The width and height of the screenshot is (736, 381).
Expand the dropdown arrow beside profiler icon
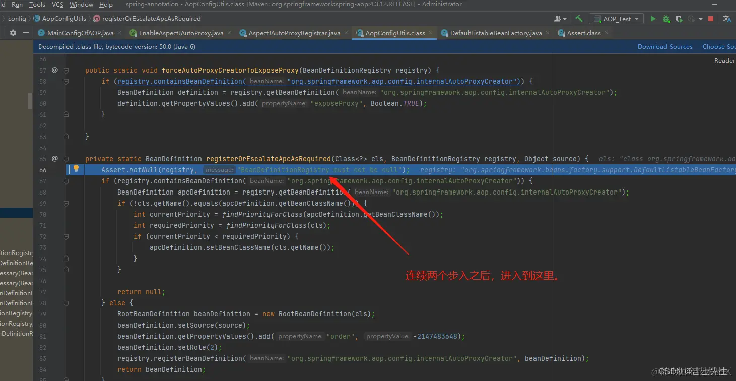[700, 19]
